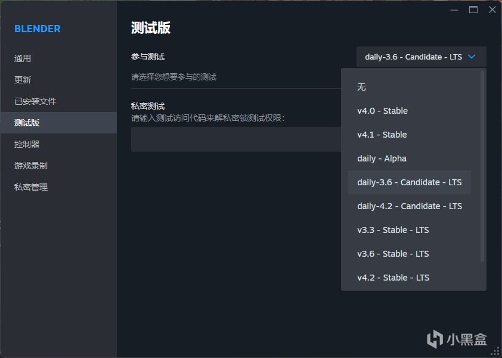Select v4.0 - Stable beta

click(x=382, y=111)
